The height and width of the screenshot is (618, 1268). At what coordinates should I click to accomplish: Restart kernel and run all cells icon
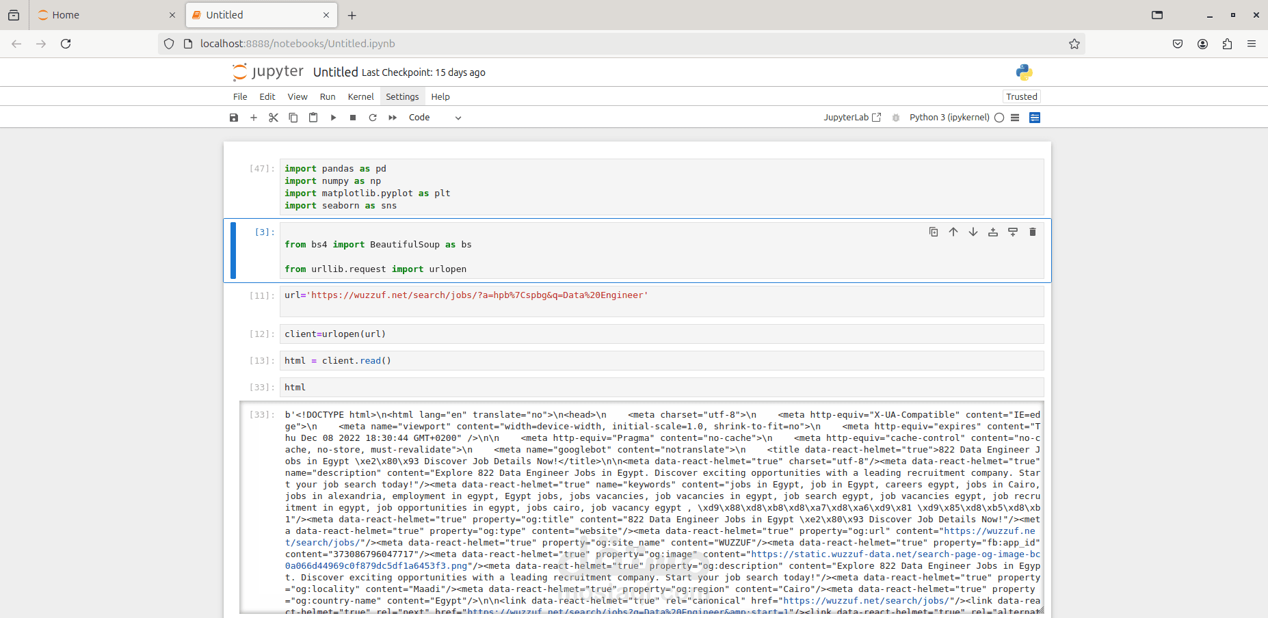(393, 118)
